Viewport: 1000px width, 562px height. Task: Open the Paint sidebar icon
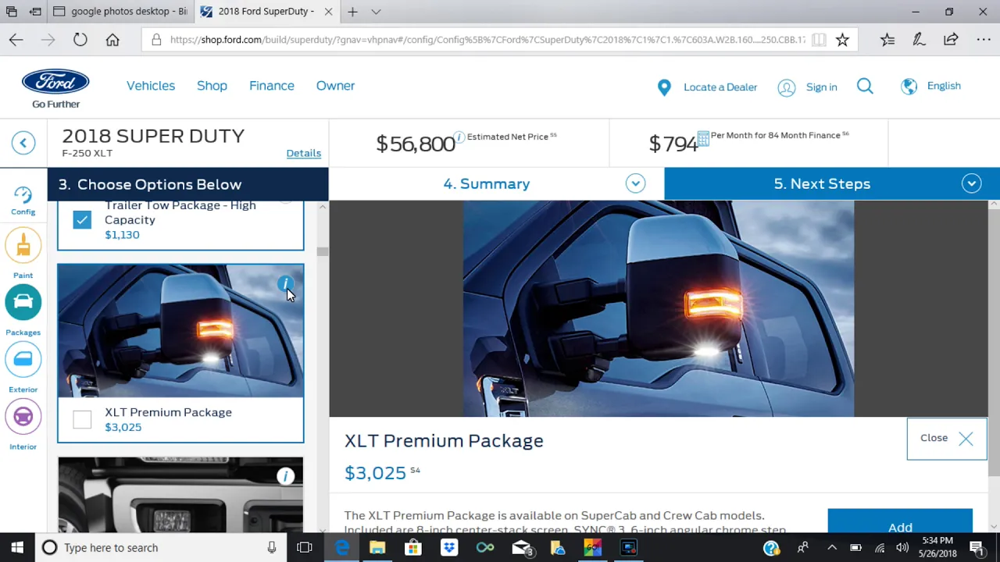tap(23, 246)
